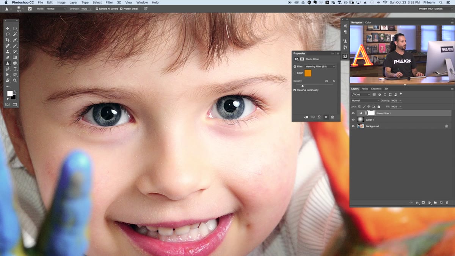Add a layer style (fx)

point(417,203)
